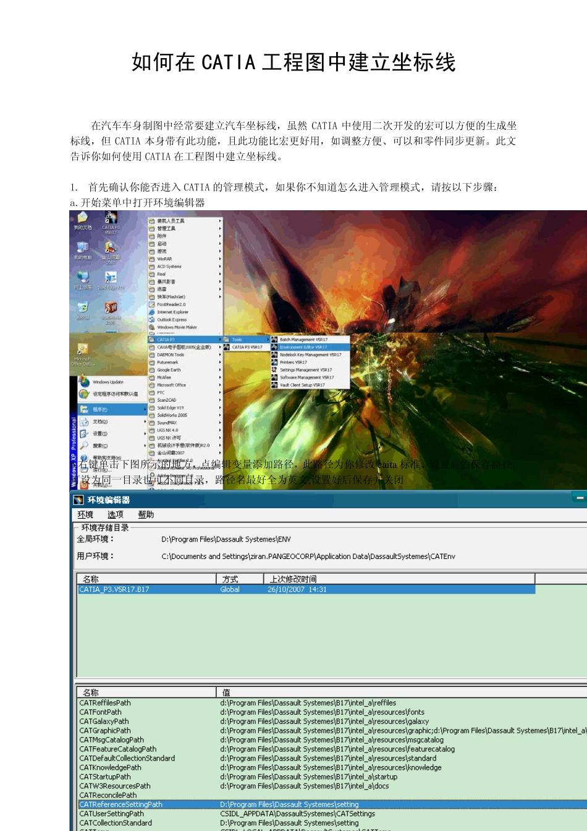Select the CATKnowledgePath variable row

332,767
